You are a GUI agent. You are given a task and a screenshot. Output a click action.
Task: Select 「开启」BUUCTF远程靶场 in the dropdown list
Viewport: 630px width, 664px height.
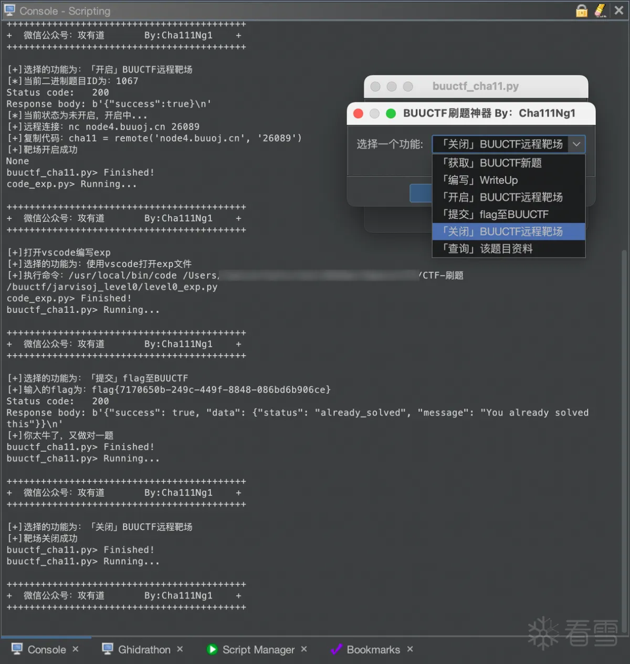[508, 197]
